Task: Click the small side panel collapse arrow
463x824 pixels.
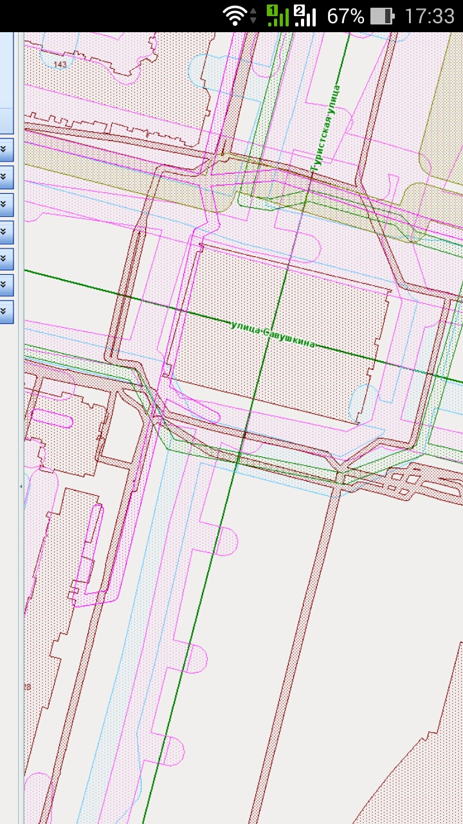Action: tap(21, 487)
